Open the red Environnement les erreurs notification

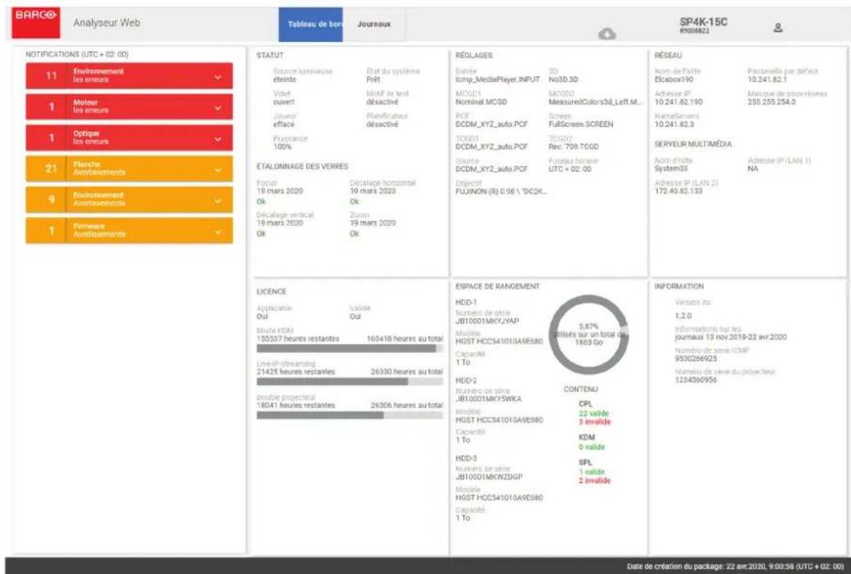[x=129, y=76]
